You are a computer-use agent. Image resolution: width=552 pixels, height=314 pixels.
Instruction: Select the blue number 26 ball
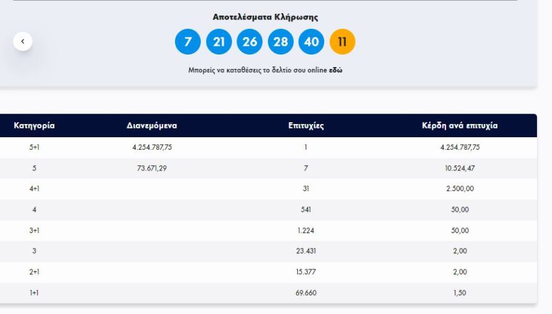pyautogui.click(x=250, y=42)
